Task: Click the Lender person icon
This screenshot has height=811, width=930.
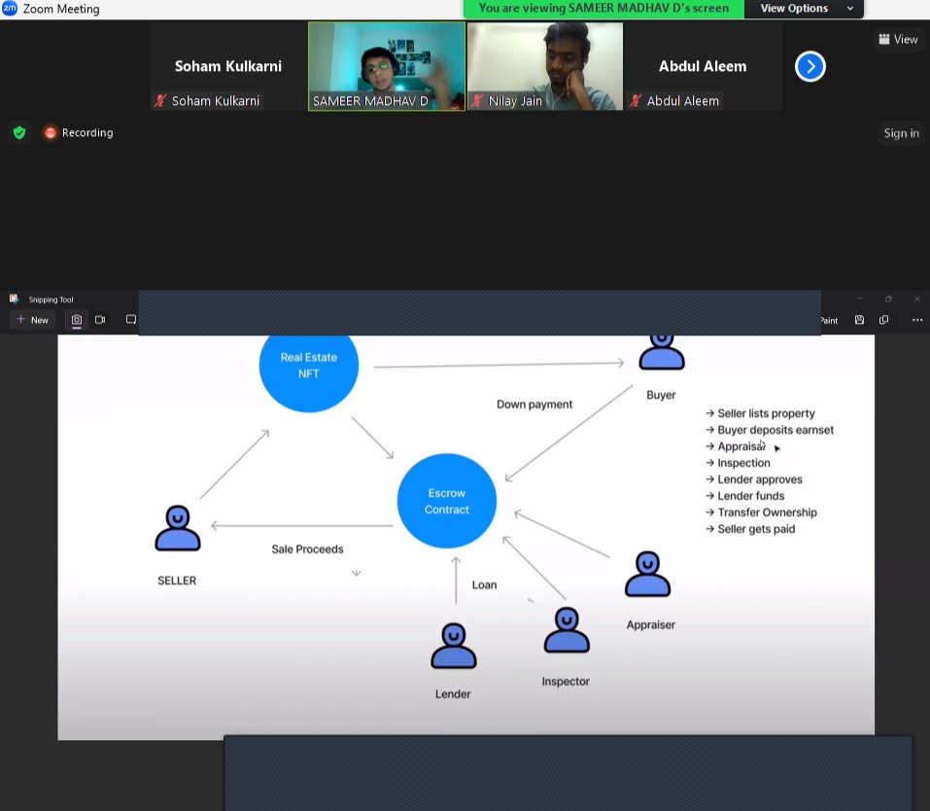Action: (454, 646)
